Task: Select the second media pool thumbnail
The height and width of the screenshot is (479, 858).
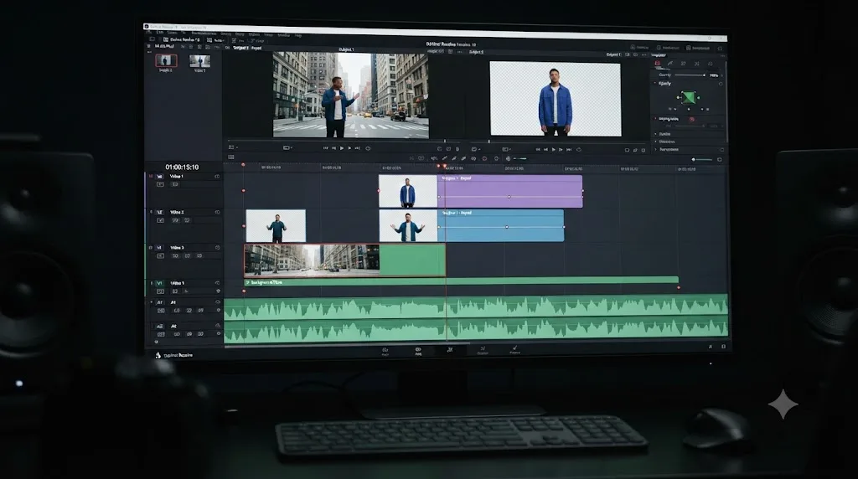Action: pyautogui.click(x=199, y=60)
